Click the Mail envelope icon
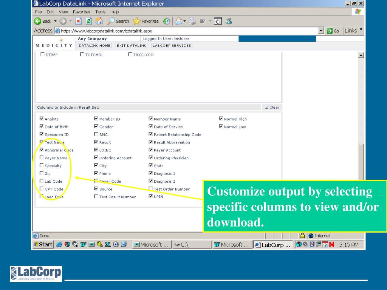This screenshot has height=290, width=387. pos(179,21)
